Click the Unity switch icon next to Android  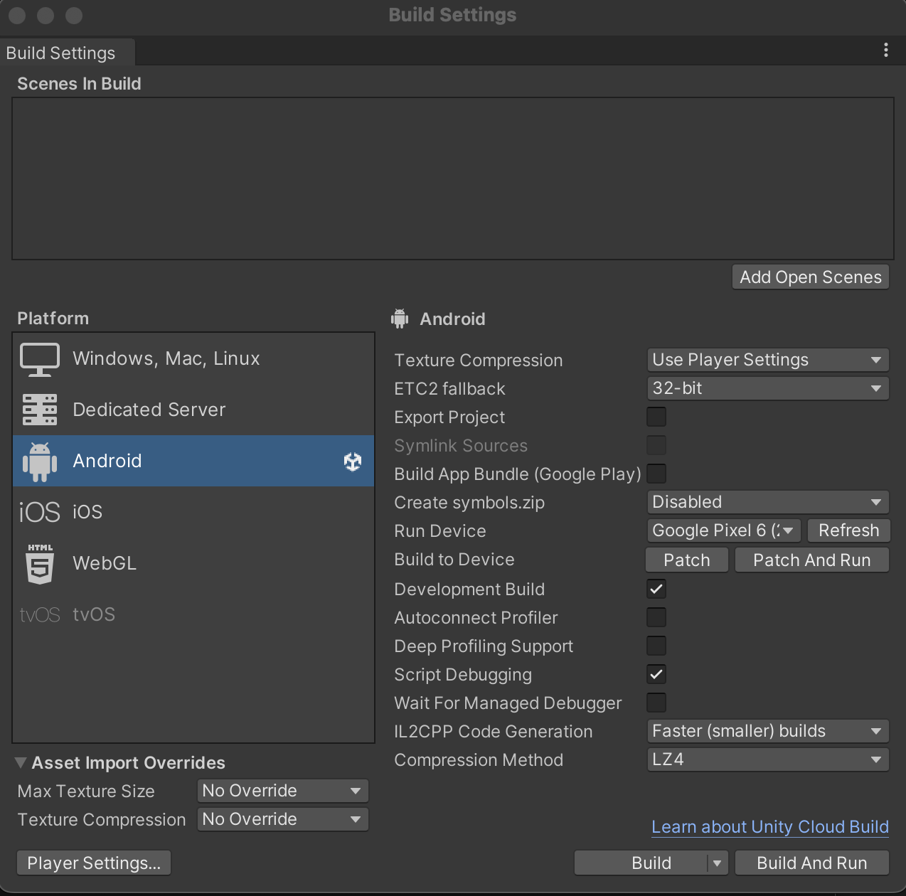click(x=352, y=461)
